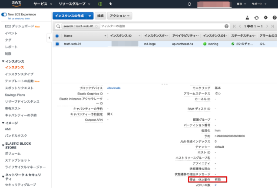278x188 pixels.
Task: Open the AWS home logo
Action: pyautogui.click(x=17, y=4)
